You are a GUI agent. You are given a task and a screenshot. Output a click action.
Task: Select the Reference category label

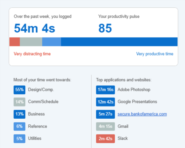(x=38, y=126)
